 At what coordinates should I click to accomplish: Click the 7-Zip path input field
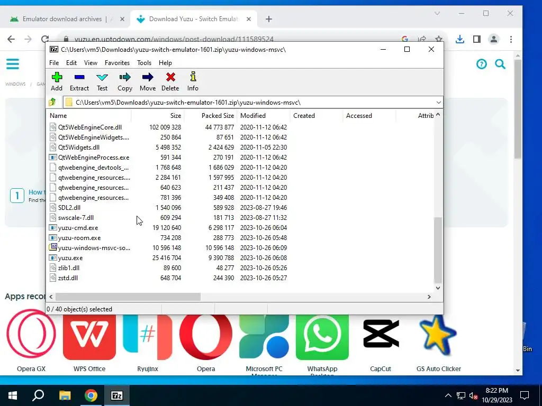tap(252, 103)
